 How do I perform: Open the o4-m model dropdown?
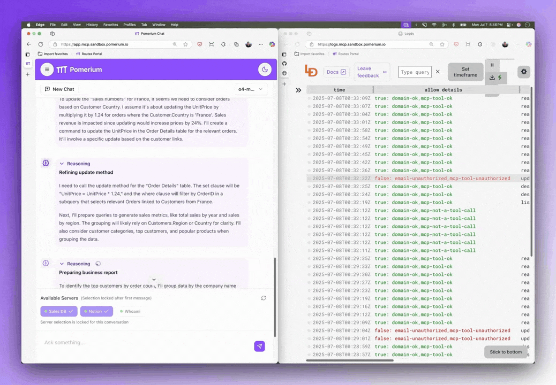[x=250, y=89]
